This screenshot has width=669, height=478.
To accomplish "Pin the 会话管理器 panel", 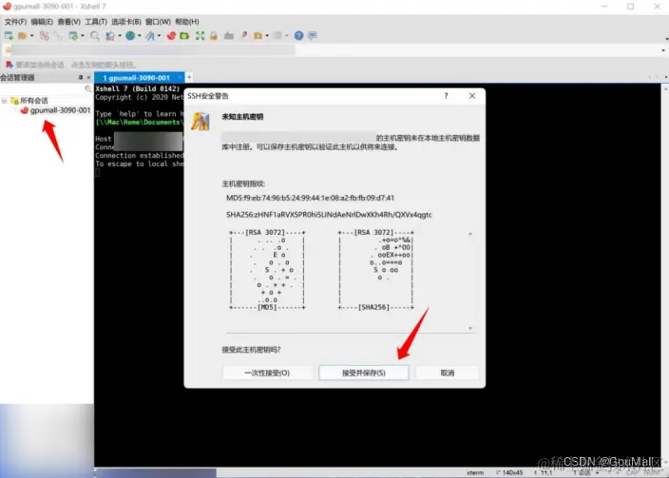I will [x=81, y=77].
